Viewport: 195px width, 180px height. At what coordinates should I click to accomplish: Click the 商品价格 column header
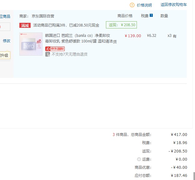tap(125, 16)
